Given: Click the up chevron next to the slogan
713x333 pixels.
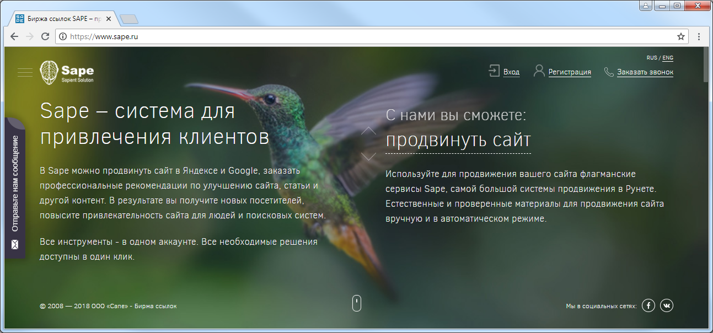Looking at the screenshot, I should (368, 131).
